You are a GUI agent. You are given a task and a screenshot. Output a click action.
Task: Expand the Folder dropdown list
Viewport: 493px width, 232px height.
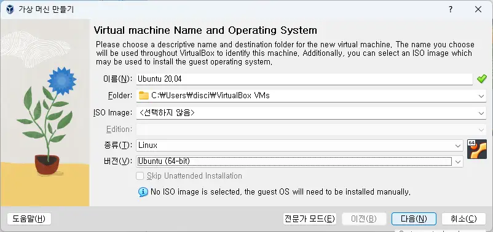coord(481,96)
